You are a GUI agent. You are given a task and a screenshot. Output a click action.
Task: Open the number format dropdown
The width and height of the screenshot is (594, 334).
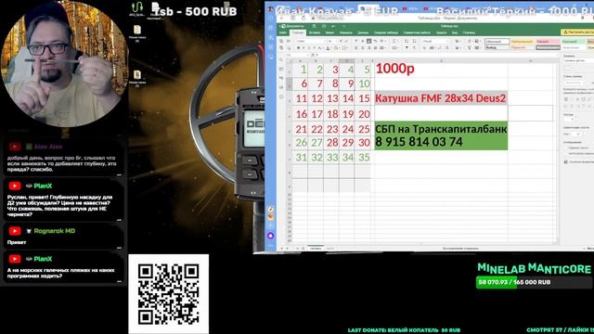click(x=435, y=41)
